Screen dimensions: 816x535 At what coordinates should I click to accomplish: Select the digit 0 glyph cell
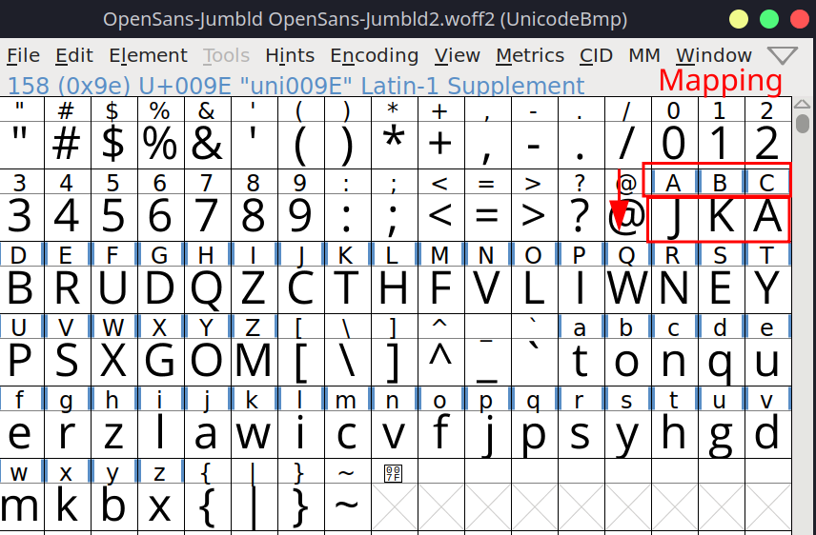(x=675, y=132)
